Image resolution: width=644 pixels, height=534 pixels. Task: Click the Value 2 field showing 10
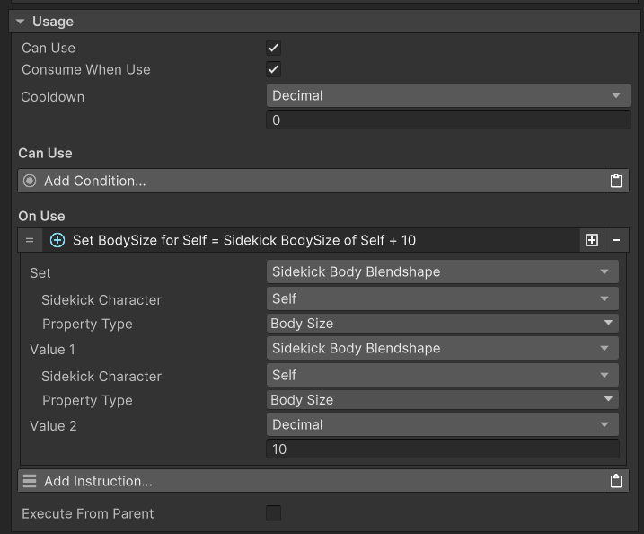tap(443, 449)
